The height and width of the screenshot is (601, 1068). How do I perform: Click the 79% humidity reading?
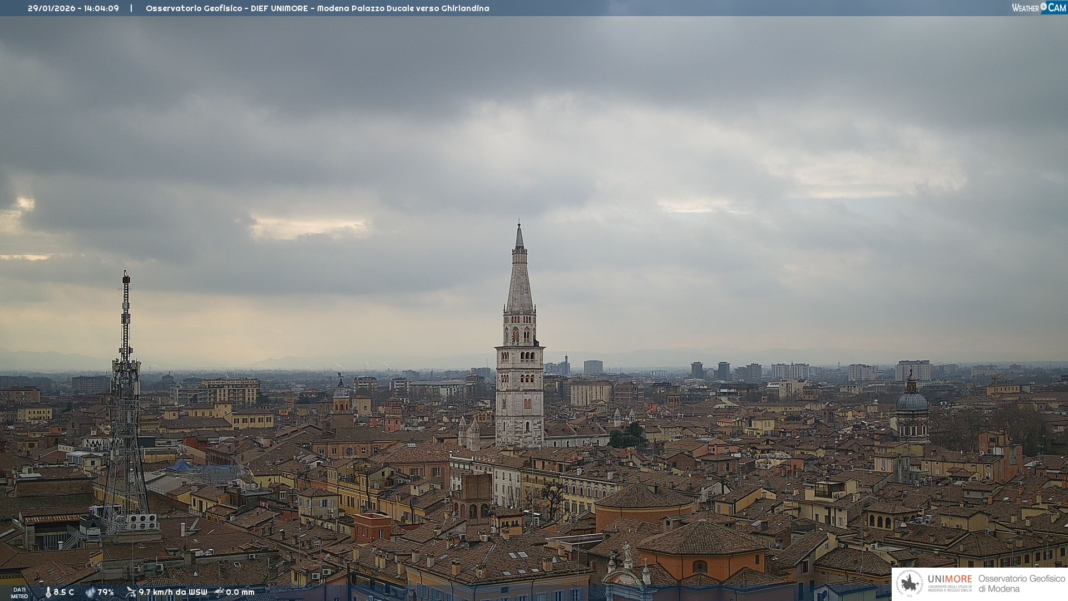tap(106, 593)
